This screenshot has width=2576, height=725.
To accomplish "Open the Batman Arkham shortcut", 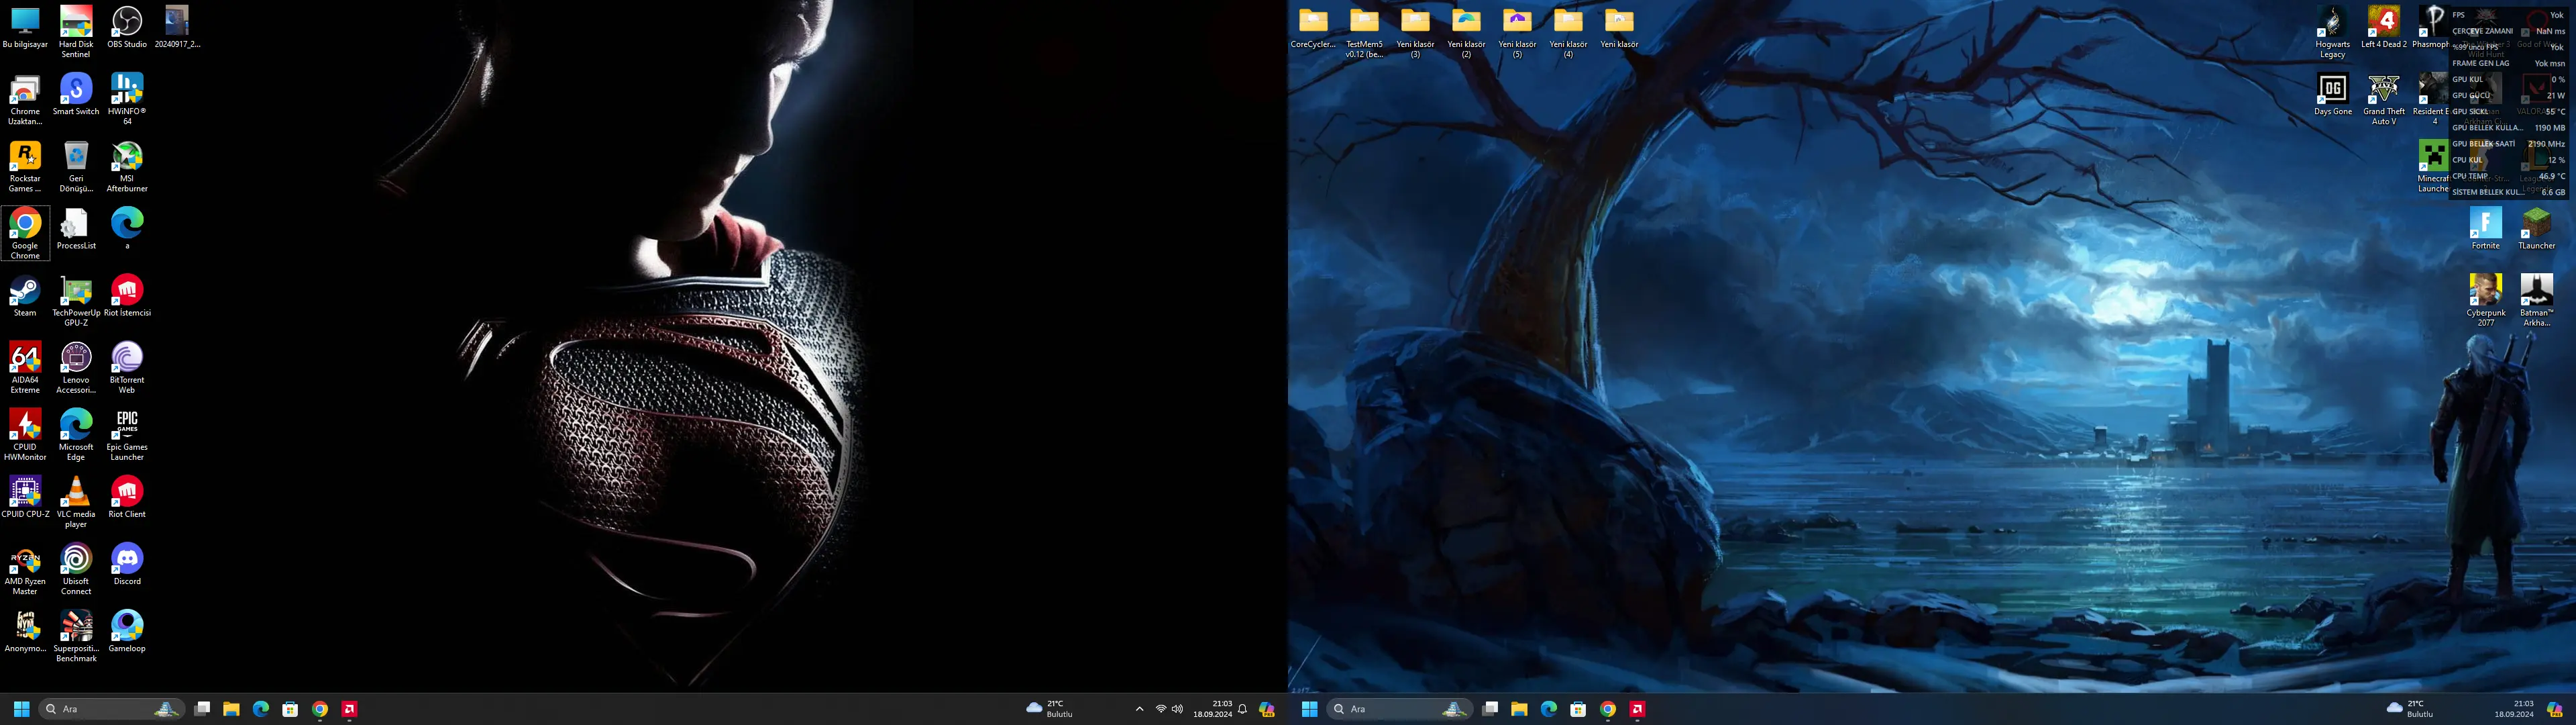I will 2537,301.
